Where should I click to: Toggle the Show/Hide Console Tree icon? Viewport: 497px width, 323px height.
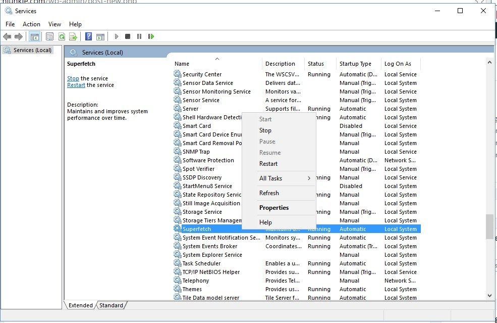click(x=35, y=36)
